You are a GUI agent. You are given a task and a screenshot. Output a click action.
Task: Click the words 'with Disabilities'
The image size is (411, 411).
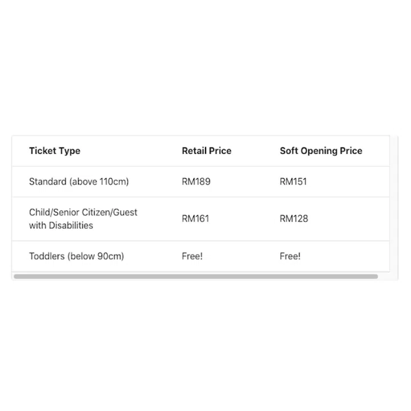pyautogui.click(x=61, y=225)
